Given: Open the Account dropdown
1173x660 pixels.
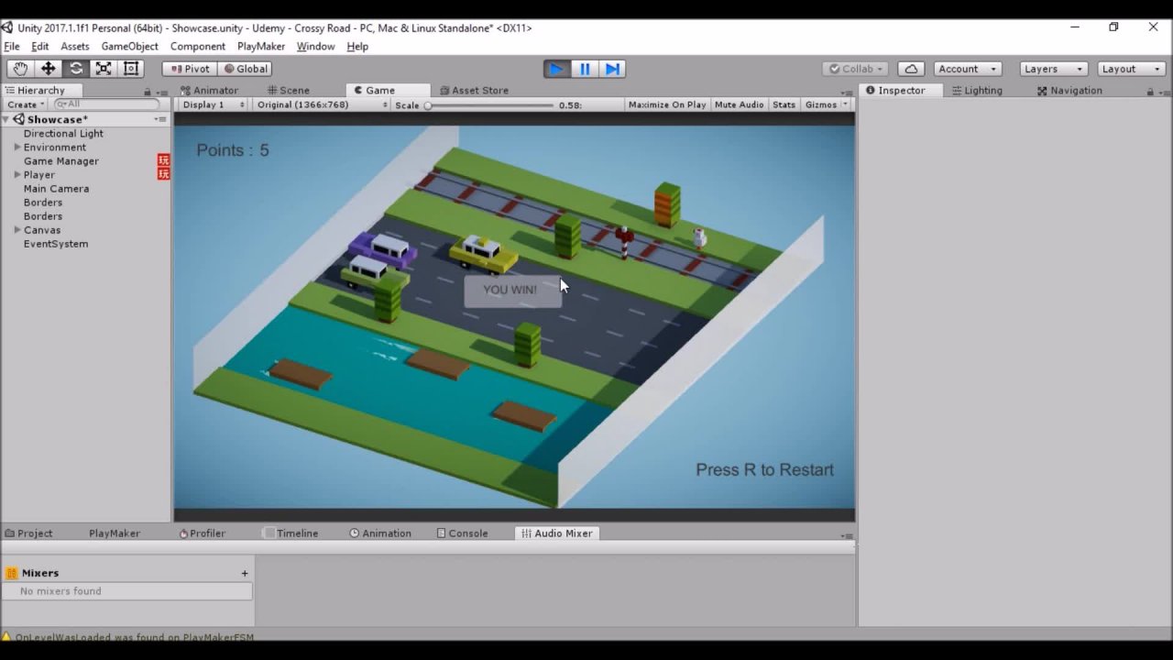Looking at the screenshot, I should point(967,69).
